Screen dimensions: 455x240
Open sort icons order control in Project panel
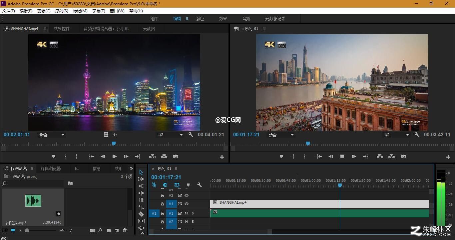70,230
